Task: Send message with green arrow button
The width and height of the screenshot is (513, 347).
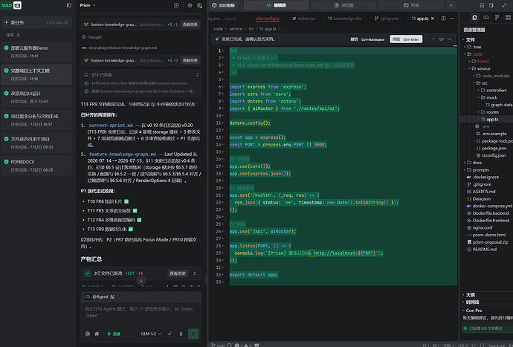Action: coord(193,334)
